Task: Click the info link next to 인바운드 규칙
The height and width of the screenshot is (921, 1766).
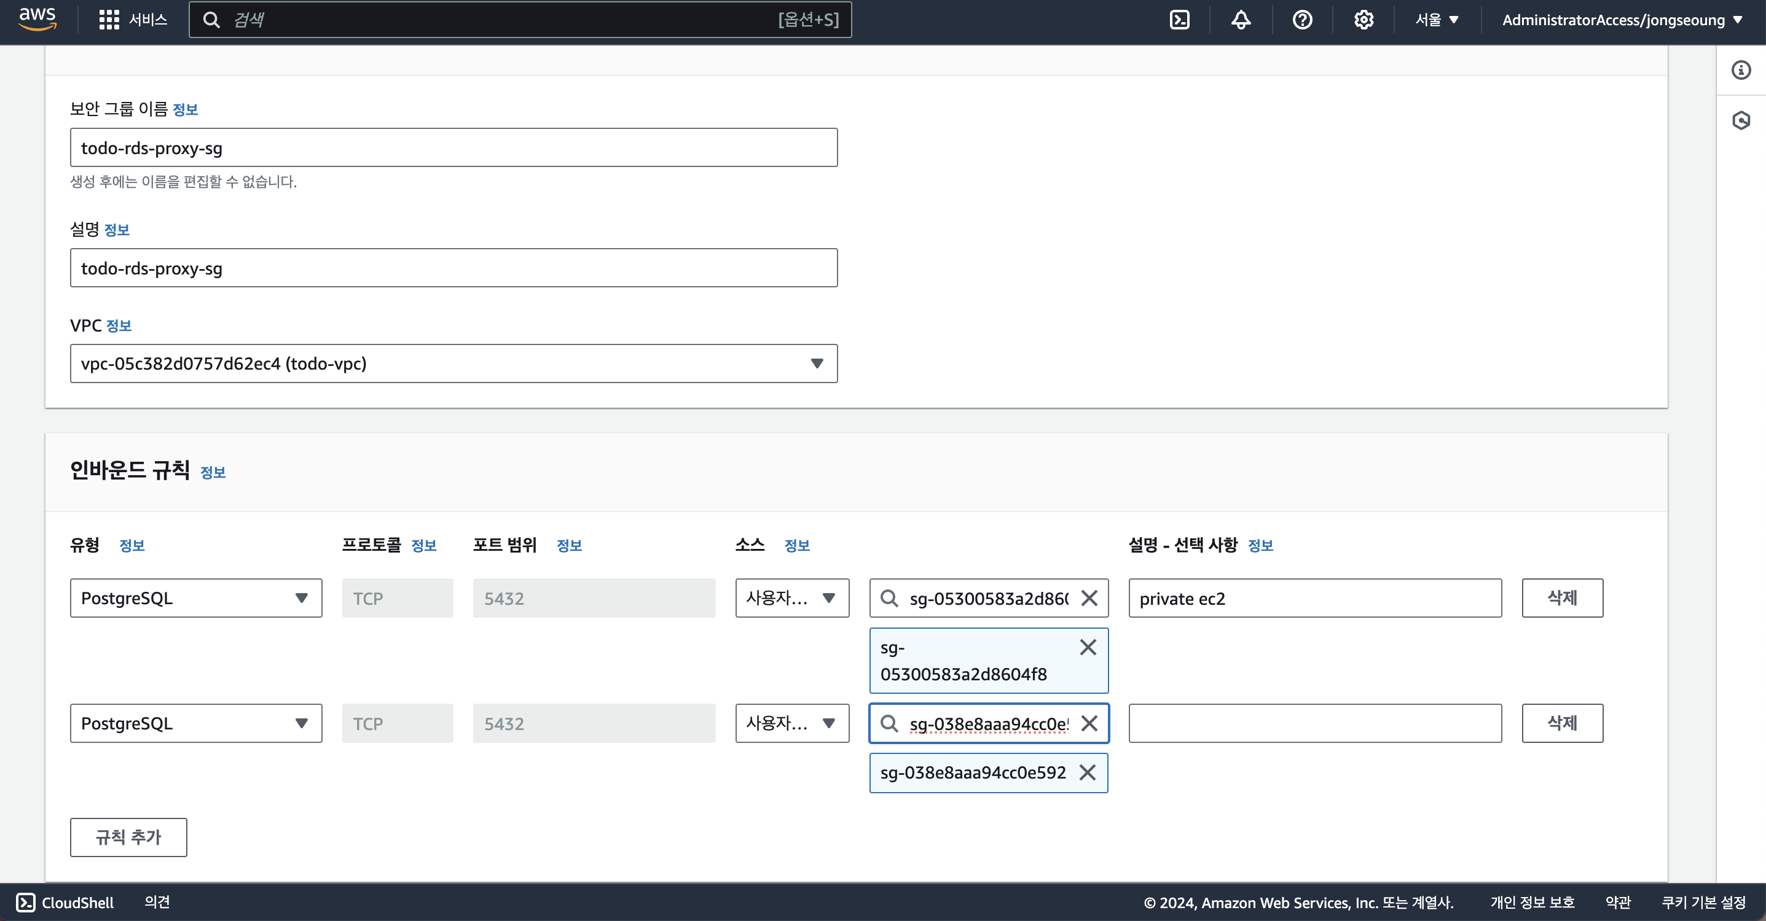Action: (213, 472)
